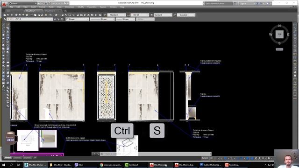Open the Dimension menu
The width and height of the screenshot is (299, 168).
(70, 7)
